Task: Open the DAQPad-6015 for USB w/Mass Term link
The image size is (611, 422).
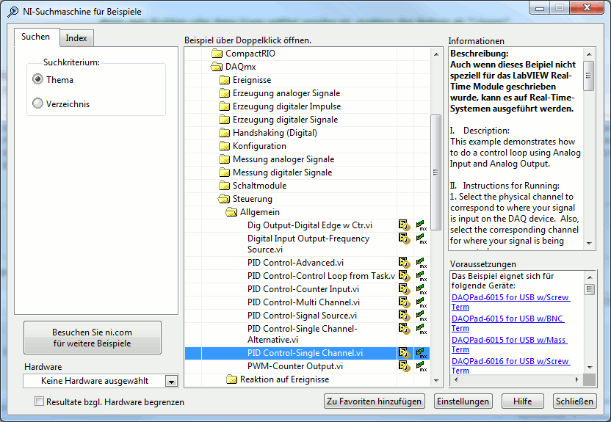Action: 508,344
